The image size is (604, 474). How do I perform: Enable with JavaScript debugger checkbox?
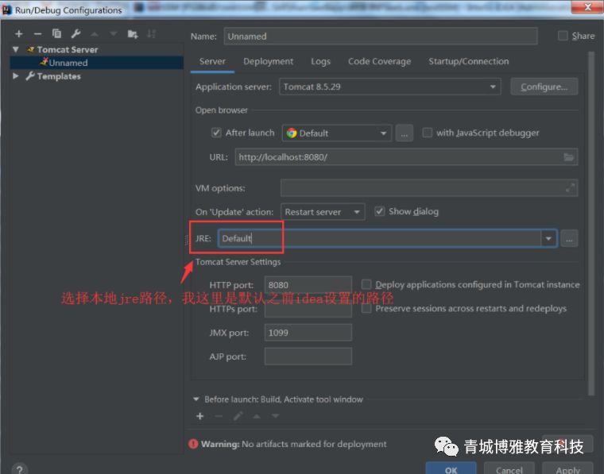(x=428, y=133)
